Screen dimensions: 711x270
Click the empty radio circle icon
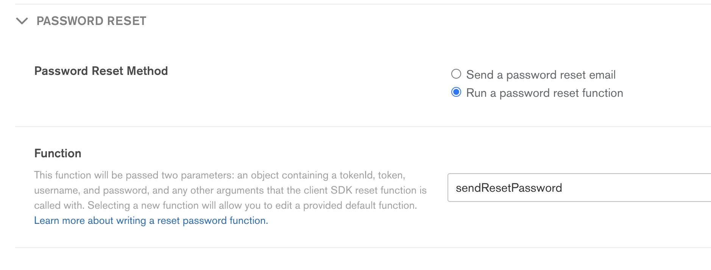tap(456, 74)
